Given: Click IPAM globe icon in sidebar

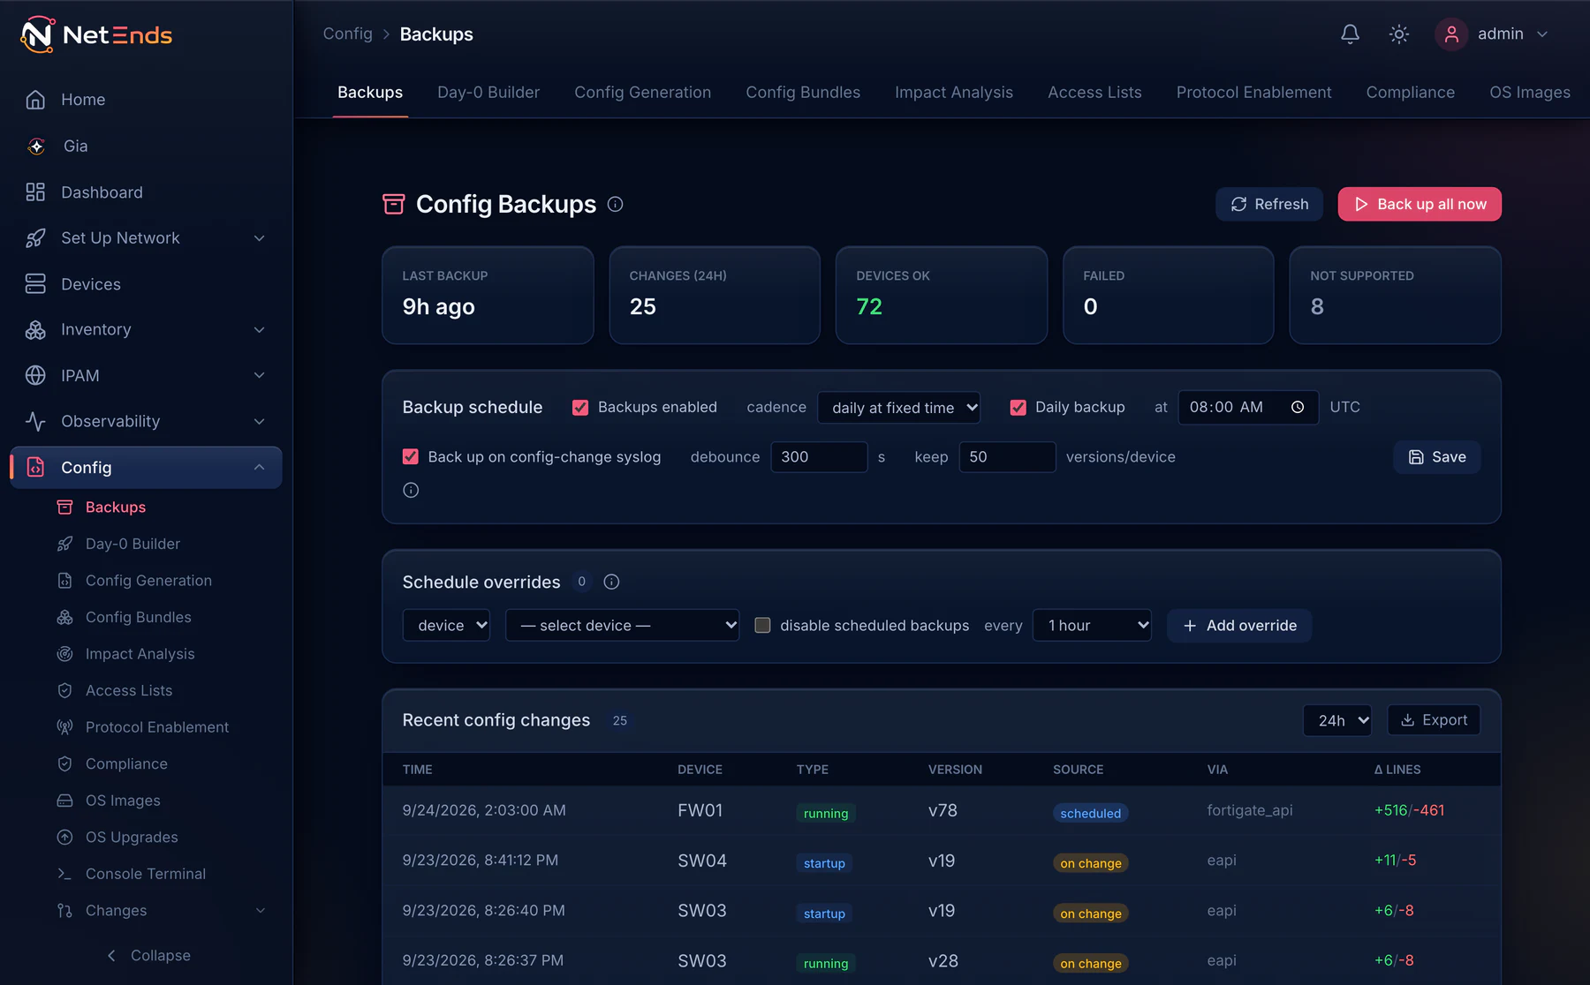Looking at the screenshot, I should pyautogui.click(x=35, y=376).
